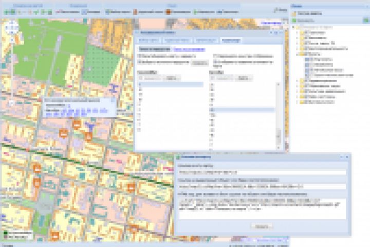Click the large multiline text area in the bottom dialog

[262, 208]
